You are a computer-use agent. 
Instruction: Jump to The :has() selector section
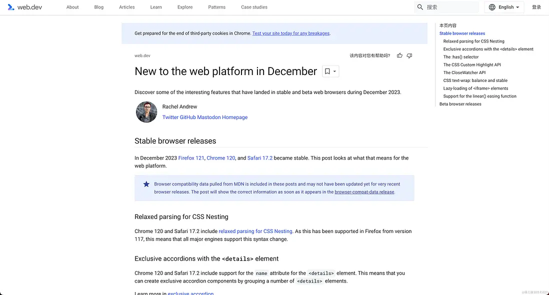click(461, 57)
